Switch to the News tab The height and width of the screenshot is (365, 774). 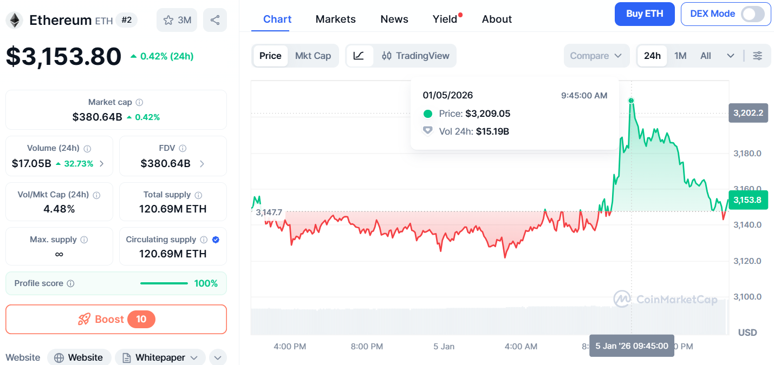point(394,19)
